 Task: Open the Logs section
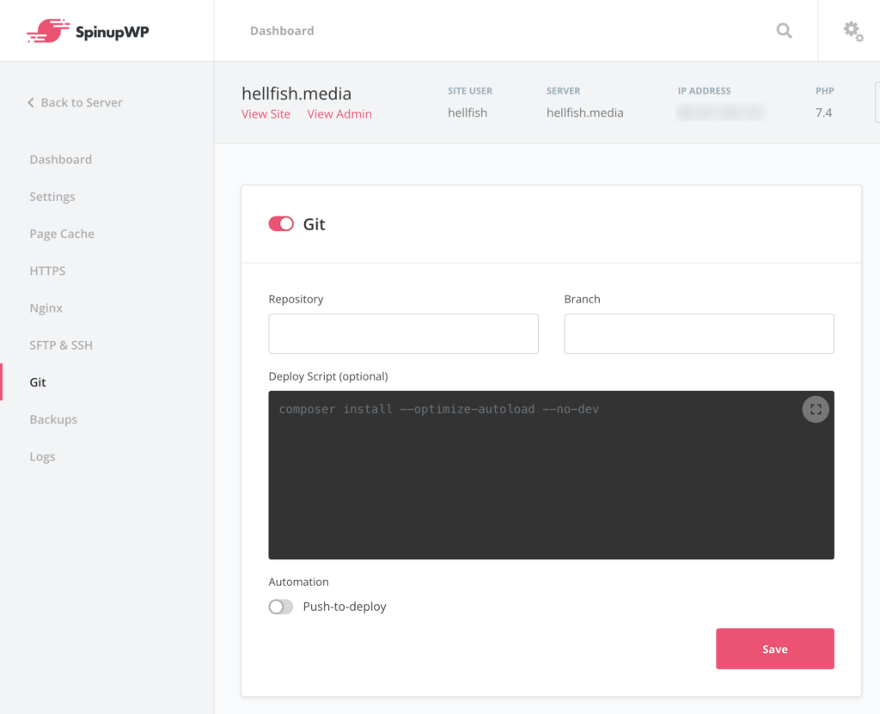point(42,456)
